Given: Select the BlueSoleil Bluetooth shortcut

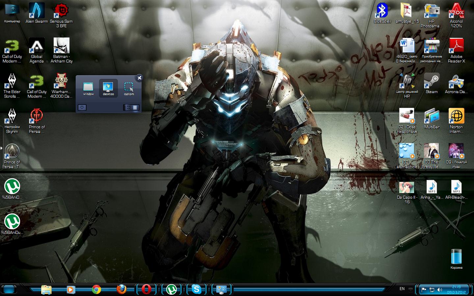Looking at the screenshot, I should click(382, 13).
